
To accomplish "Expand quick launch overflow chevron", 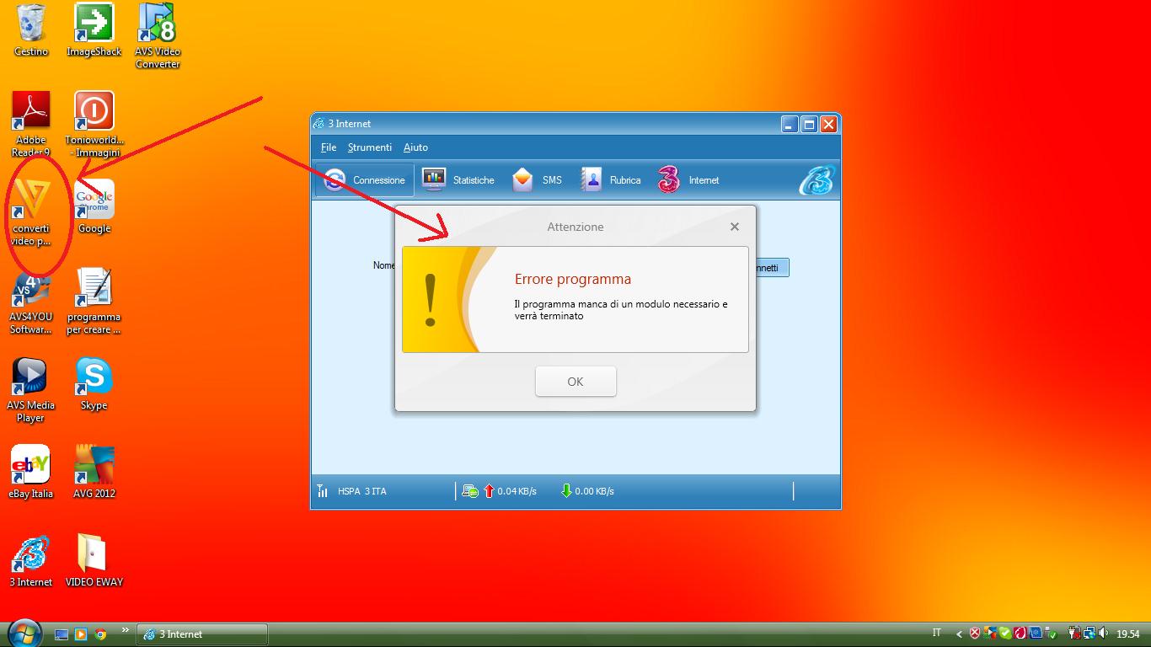I will [126, 630].
